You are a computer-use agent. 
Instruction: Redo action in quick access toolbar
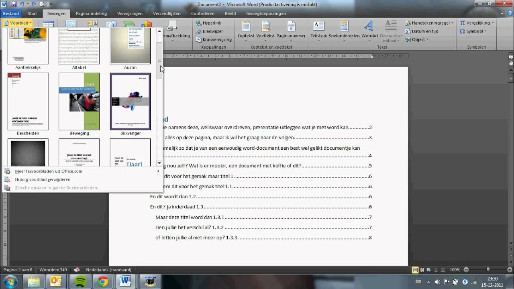[34, 4]
